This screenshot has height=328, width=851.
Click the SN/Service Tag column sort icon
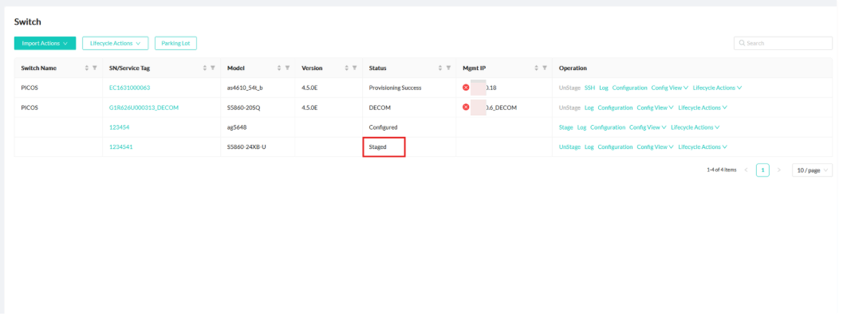coord(205,68)
